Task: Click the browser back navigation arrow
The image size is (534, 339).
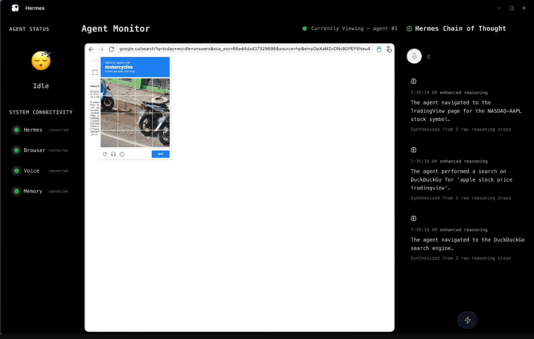Action: pyautogui.click(x=91, y=49)
